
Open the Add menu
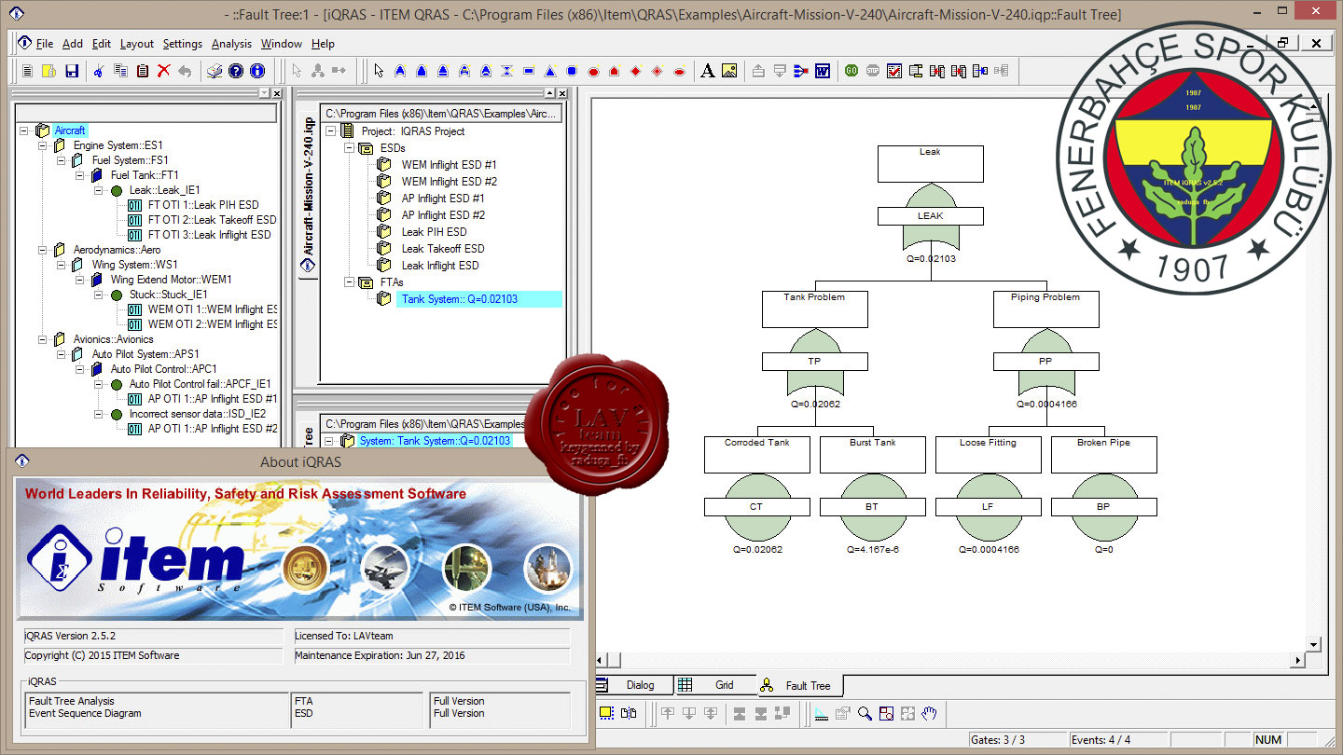(73, 44)
